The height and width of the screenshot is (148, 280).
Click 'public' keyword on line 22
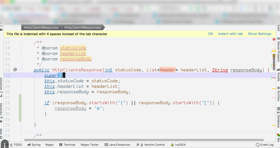pos(42,70)
